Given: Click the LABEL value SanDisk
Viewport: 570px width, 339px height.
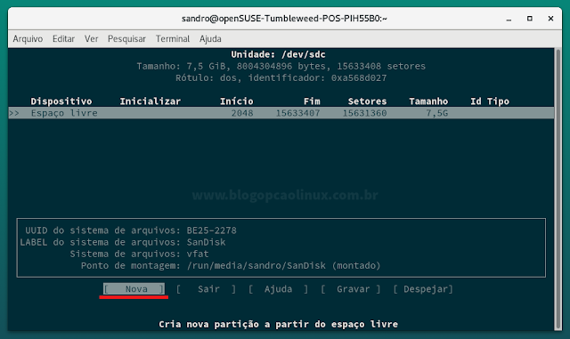Looking at the screenshot, I should pos(206,242).
